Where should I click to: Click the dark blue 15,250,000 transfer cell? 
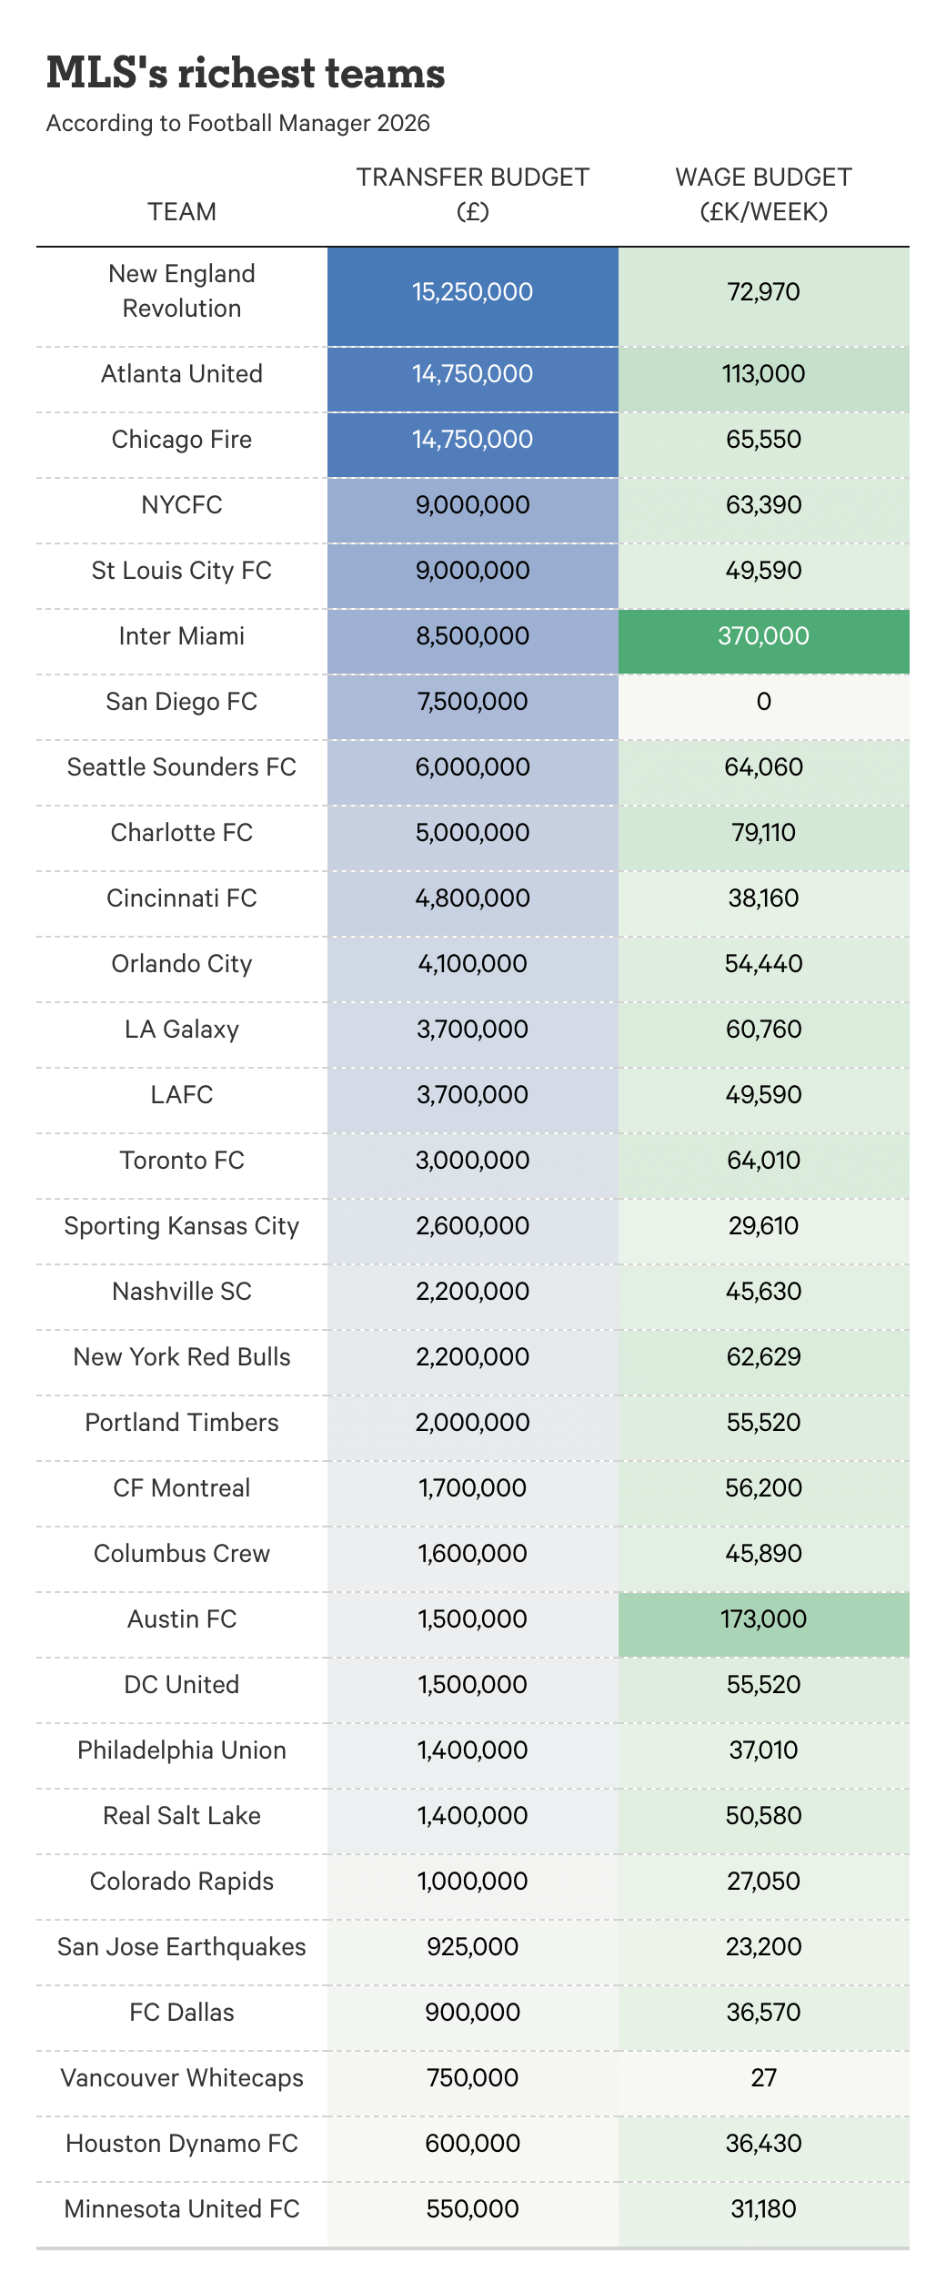(x=472, y=291)
